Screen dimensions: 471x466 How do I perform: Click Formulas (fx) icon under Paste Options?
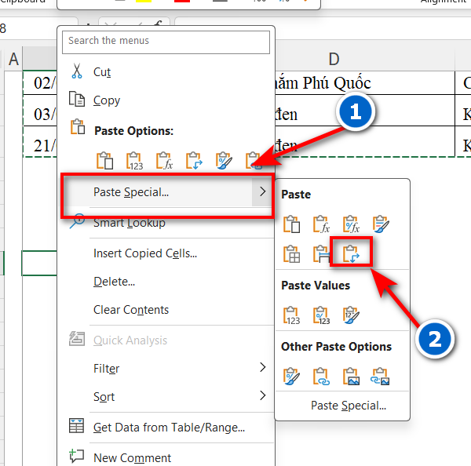(x=163, y=161)
